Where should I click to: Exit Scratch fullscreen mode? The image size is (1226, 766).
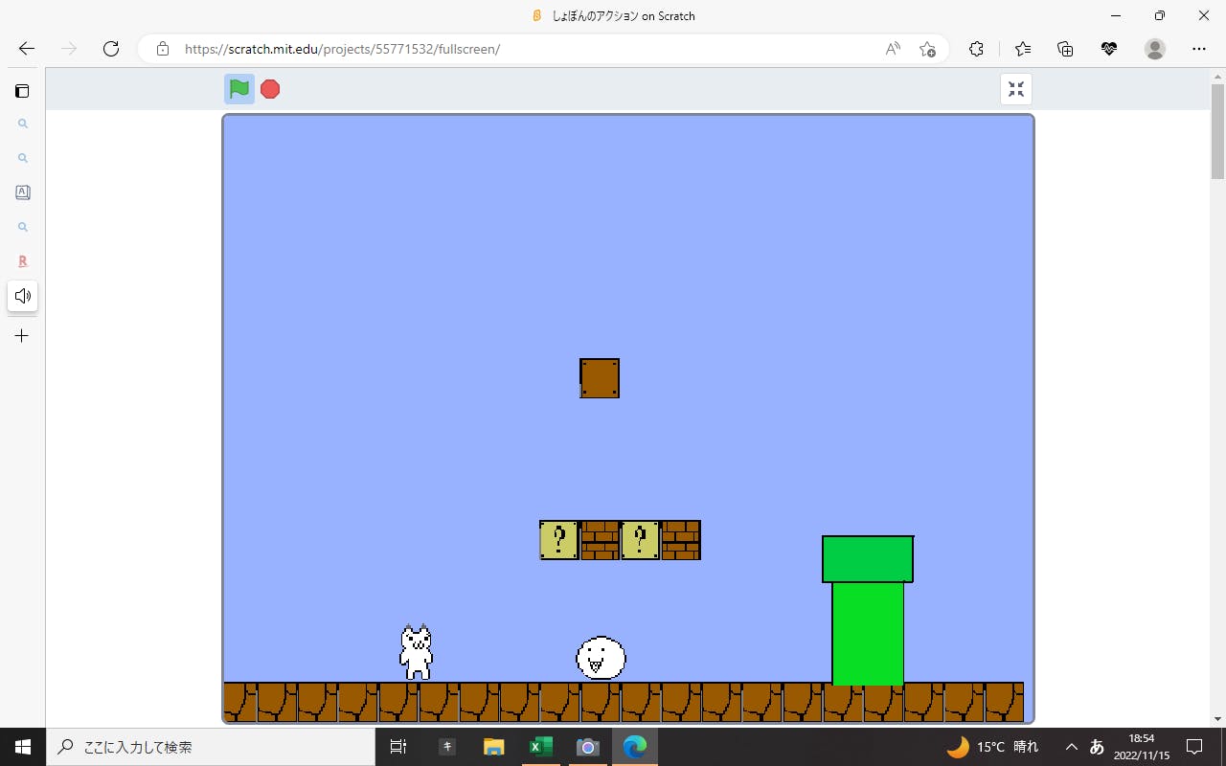[1016, 89]
